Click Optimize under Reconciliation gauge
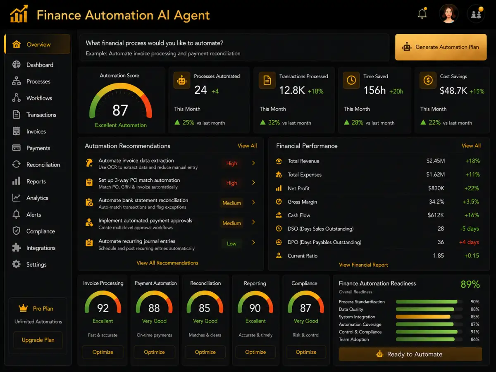The width and height of the screenshot is (496, 372). [x=205, y=352]
